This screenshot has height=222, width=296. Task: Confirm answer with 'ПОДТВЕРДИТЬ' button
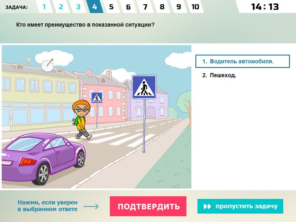click(148, 206)
